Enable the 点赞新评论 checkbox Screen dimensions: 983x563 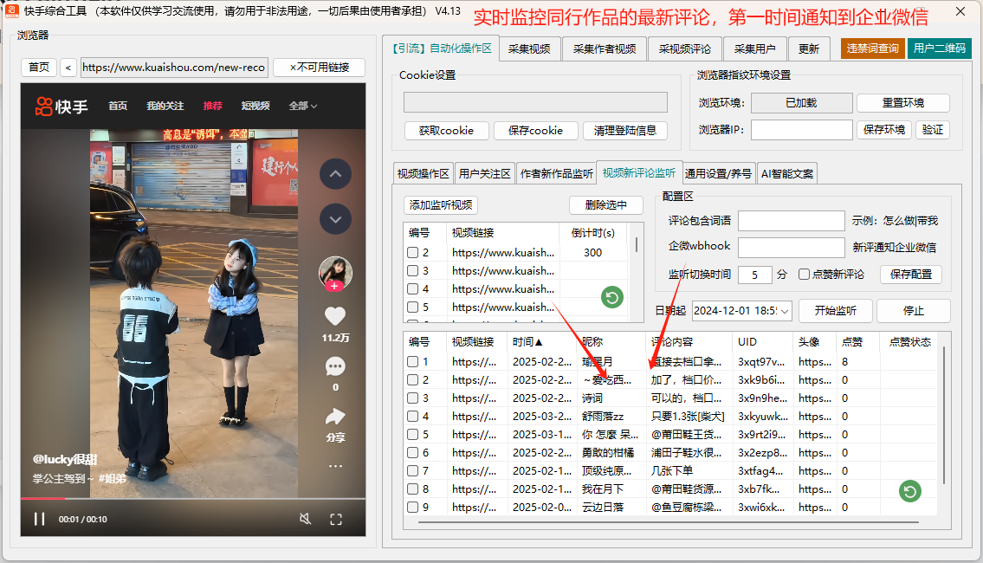pos(805,275)
